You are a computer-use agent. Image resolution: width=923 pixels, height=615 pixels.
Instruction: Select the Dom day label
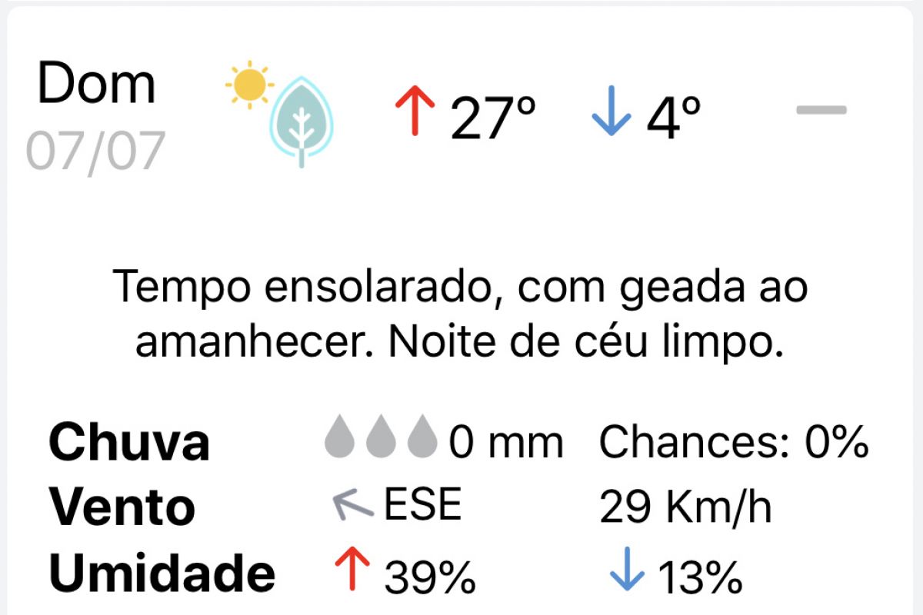pyautogui.click(x=97, y=83)
